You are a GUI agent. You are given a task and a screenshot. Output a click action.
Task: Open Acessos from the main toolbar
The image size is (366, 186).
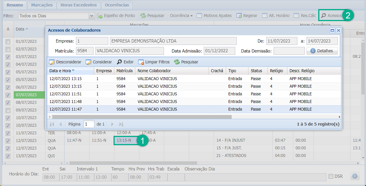[x=331, y=16]
